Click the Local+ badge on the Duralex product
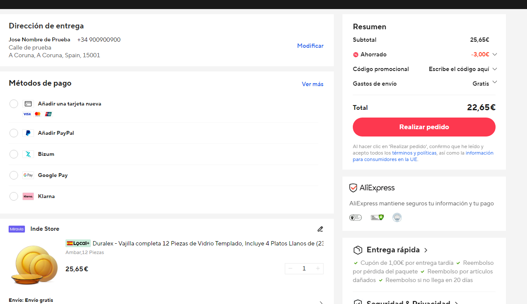Screen dimensions: 527x304 click(78, 243)
